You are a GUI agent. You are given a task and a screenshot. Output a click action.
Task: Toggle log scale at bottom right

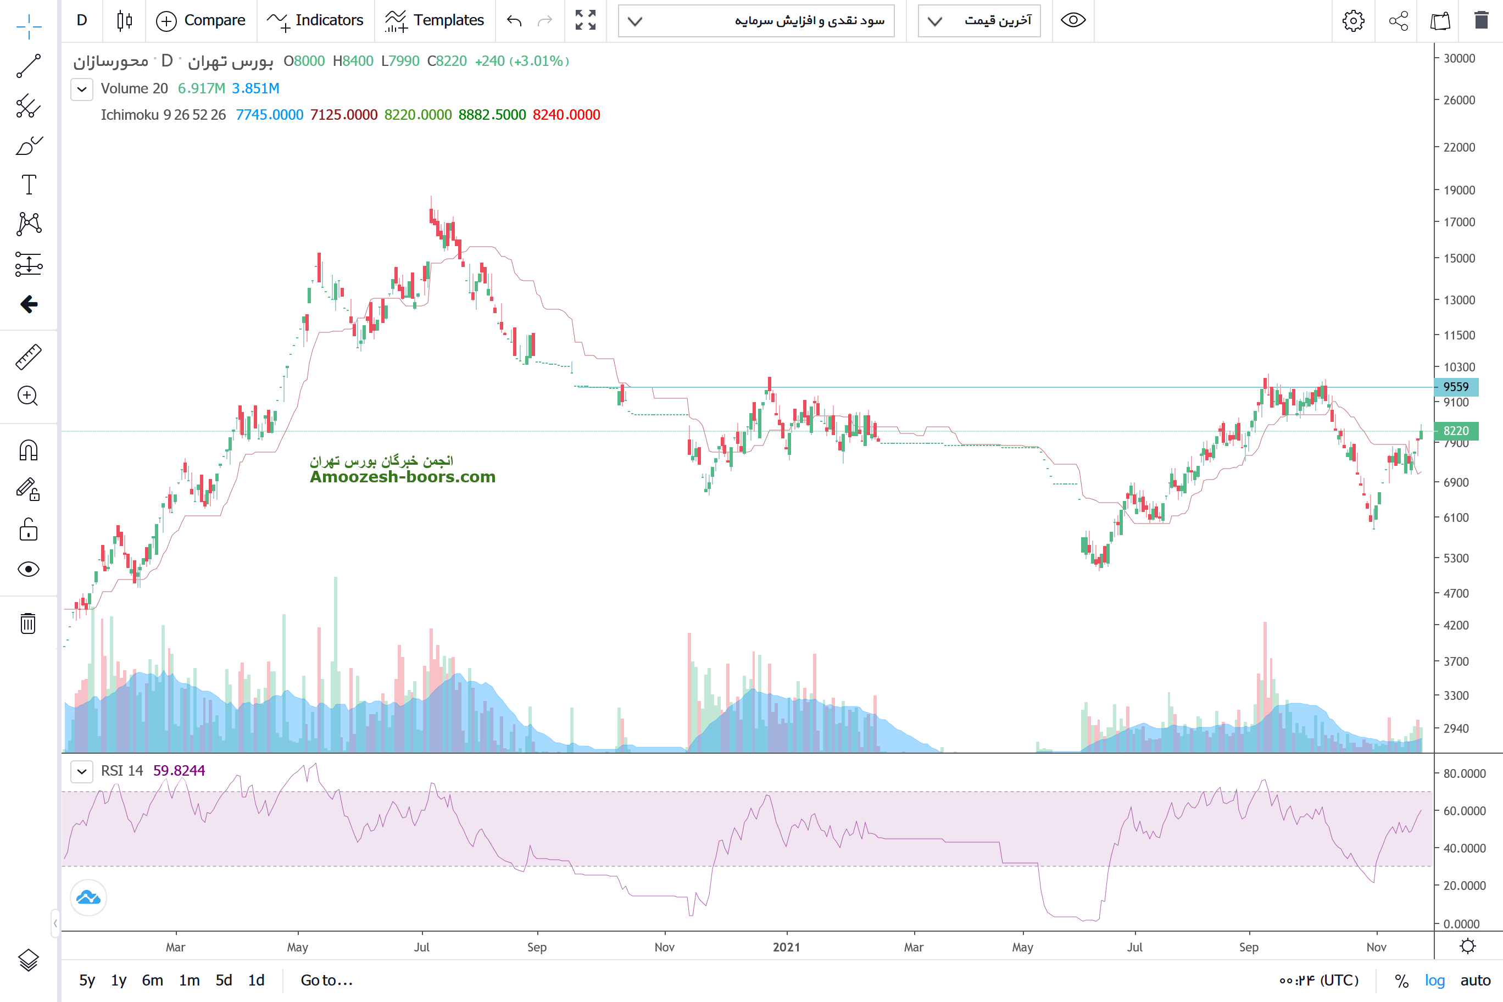click(1435, 980)
